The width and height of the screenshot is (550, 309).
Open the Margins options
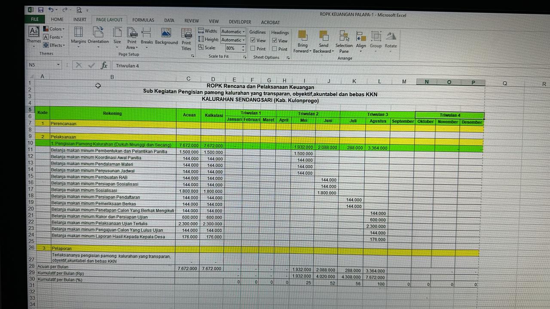coord(78,35)
